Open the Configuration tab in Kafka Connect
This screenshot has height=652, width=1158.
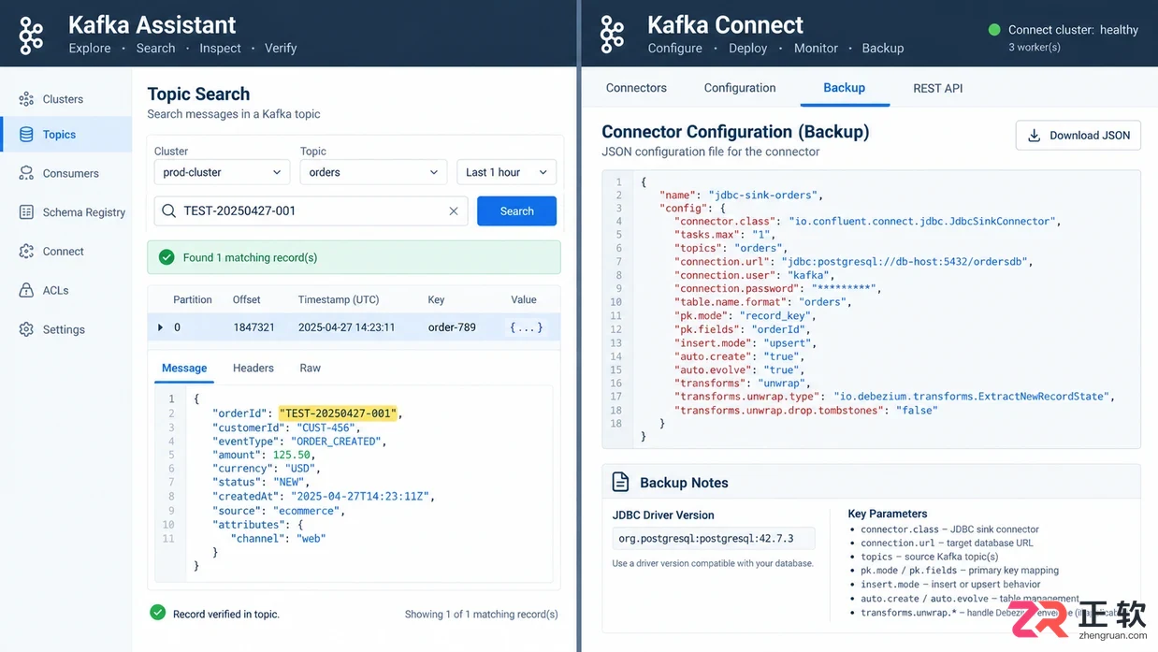(x=740, y=88)
